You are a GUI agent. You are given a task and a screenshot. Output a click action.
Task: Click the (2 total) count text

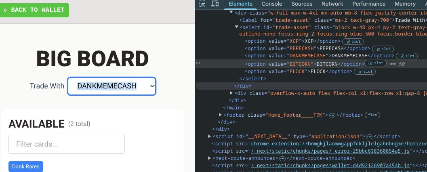[79, 124]
